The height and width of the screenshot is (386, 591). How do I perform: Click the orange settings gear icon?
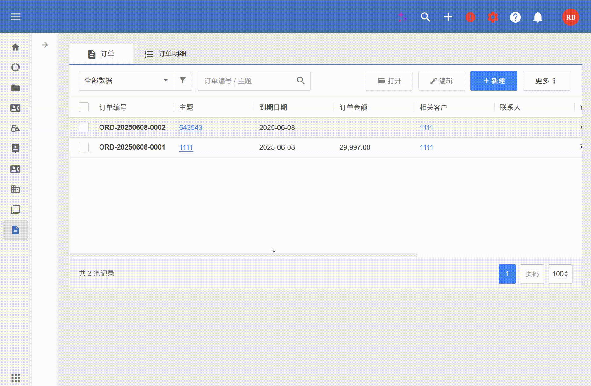[x=493, y=17]
